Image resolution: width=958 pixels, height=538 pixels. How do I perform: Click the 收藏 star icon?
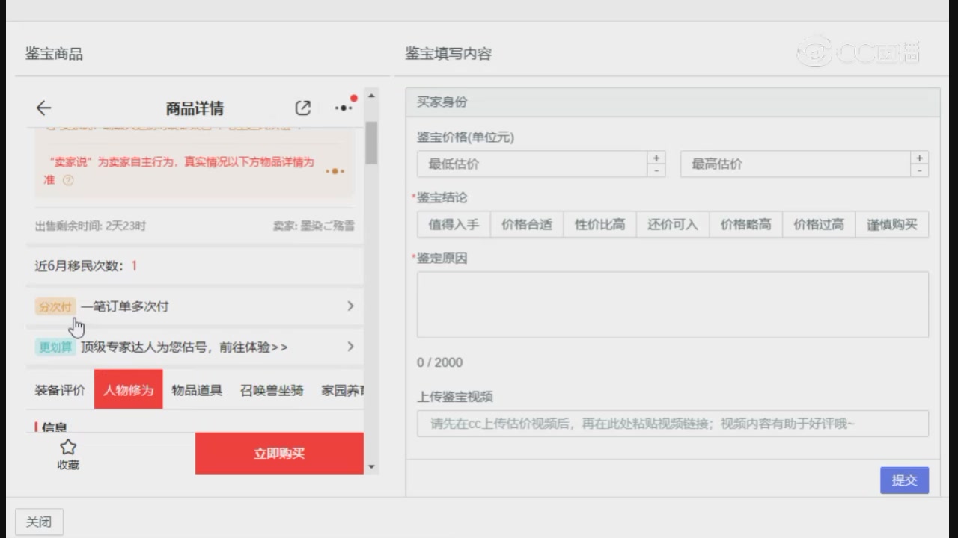coord(68,448)
